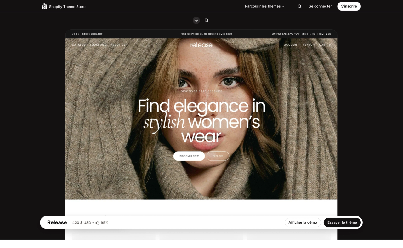Image resolution: width=403 pixels, height=248 pixels.
Task: Open the Catalog menu item
Action: 79,45
